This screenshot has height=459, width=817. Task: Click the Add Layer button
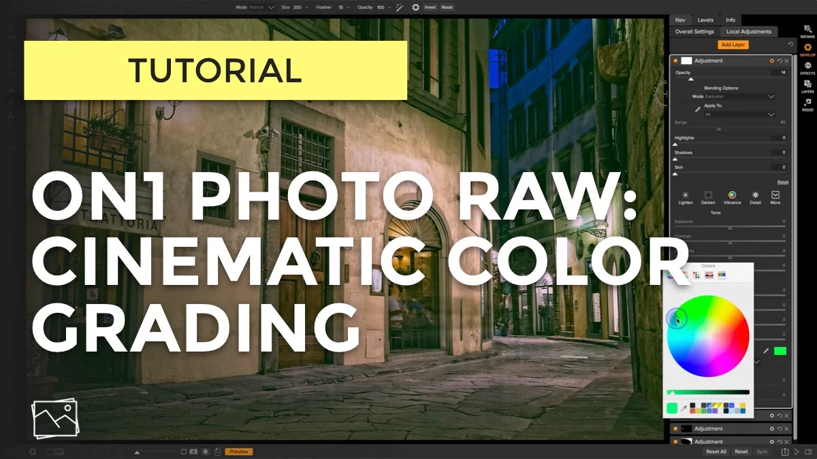[x=733, y=44]
